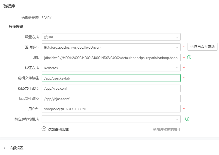Click the 选择自定义驱动 button
Viewport: 219px width, 155px height.
click(202, 47)
